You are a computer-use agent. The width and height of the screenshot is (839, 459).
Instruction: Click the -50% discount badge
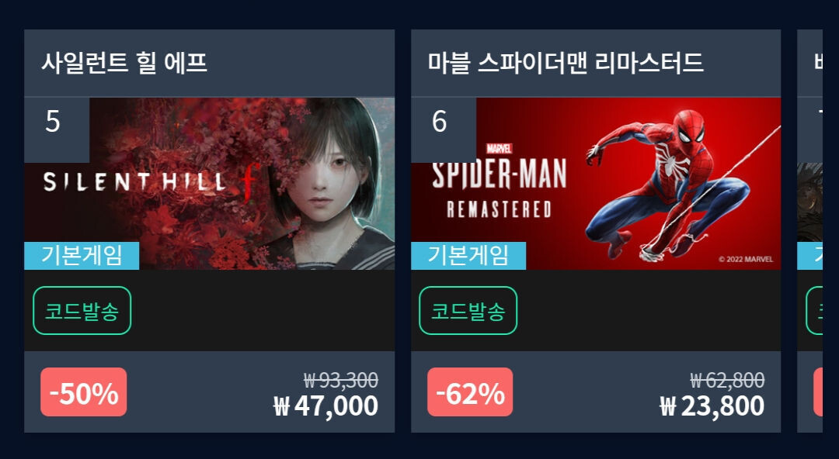coord(83,392)
